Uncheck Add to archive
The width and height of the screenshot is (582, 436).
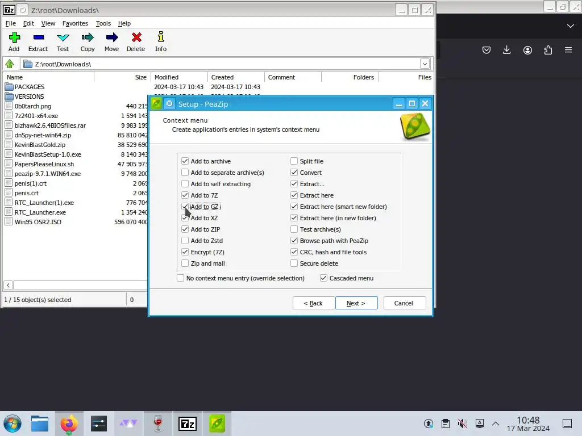185,161
